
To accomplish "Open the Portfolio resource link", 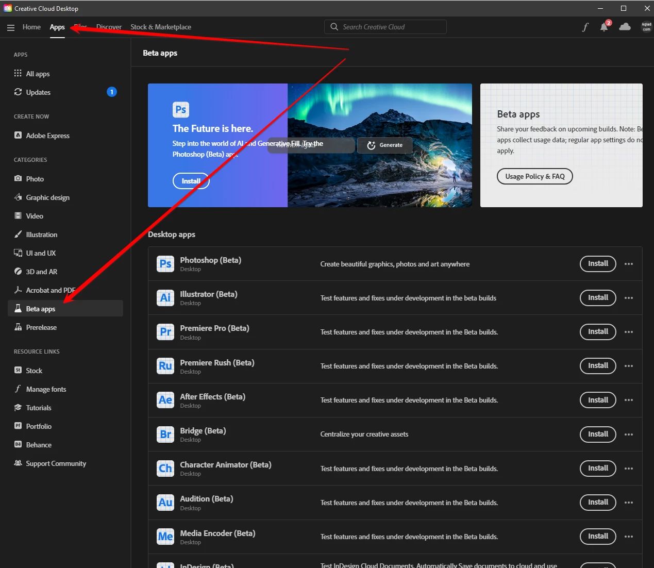I will coord(65,426).
